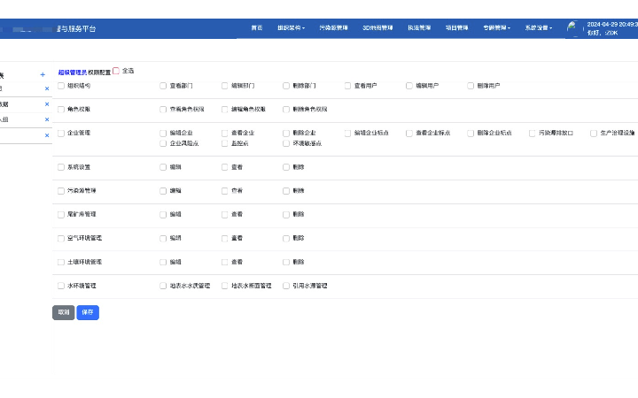This screenshot has height=398, width=638.
Task: Check the 空气环境管理 group checkbox
Action: point(61,239)
